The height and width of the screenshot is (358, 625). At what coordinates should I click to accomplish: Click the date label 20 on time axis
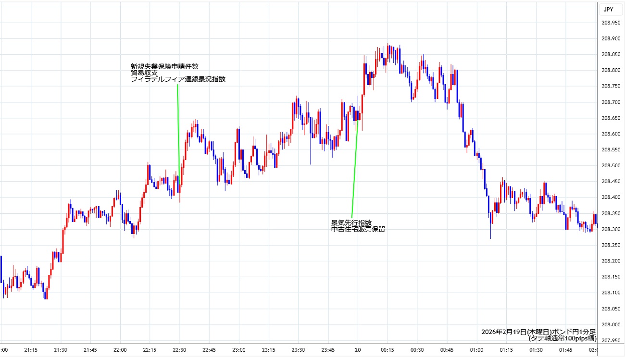[358, 349]
